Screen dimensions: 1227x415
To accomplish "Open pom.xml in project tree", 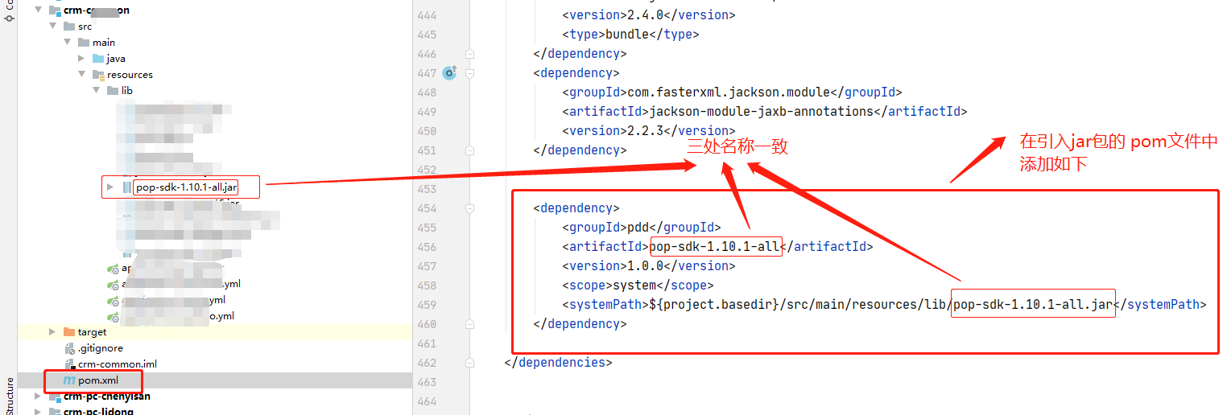I will click(98, 380).
